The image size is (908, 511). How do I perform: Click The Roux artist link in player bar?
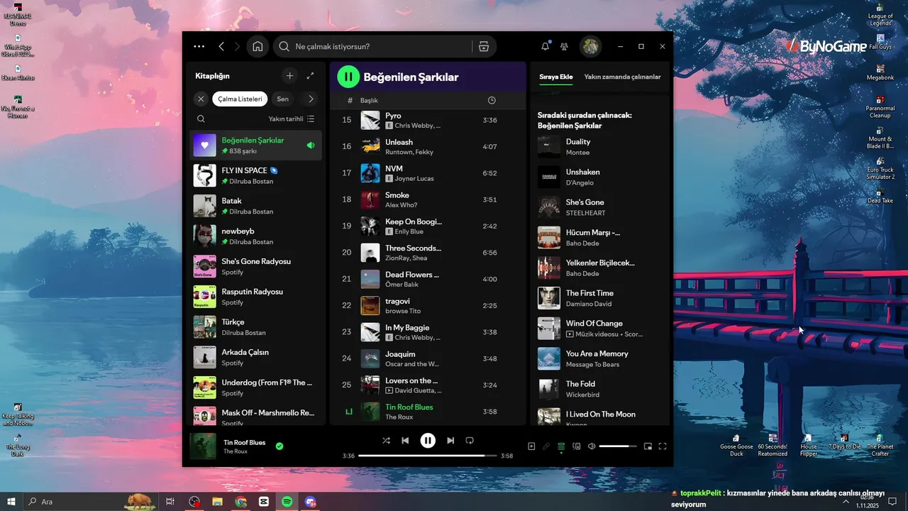point(236,451)
